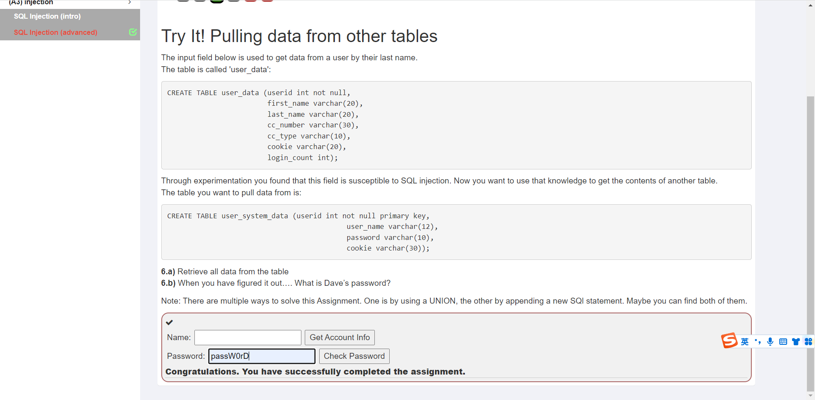Click the 'password varchar(10),' code line
Viewport: 815px width, 400px height.
coord(390,238)
